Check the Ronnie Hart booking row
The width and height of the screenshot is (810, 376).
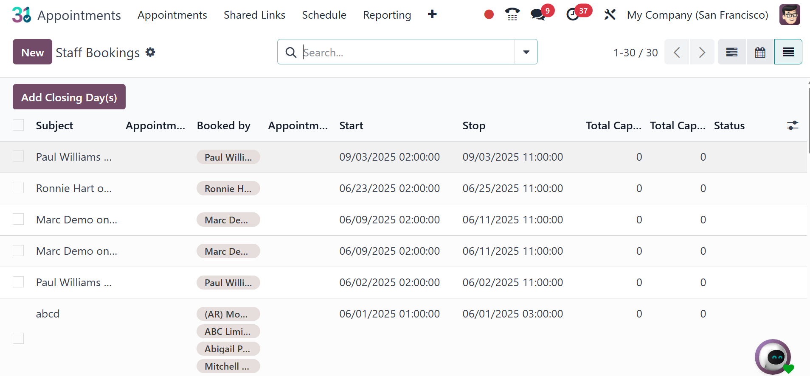[18, 188]
